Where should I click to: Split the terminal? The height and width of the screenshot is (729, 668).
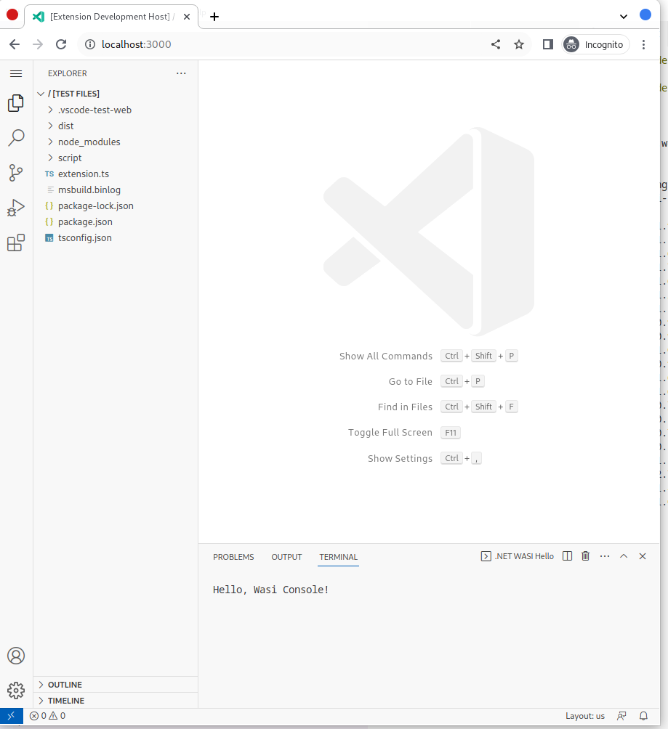click(567, 556)
